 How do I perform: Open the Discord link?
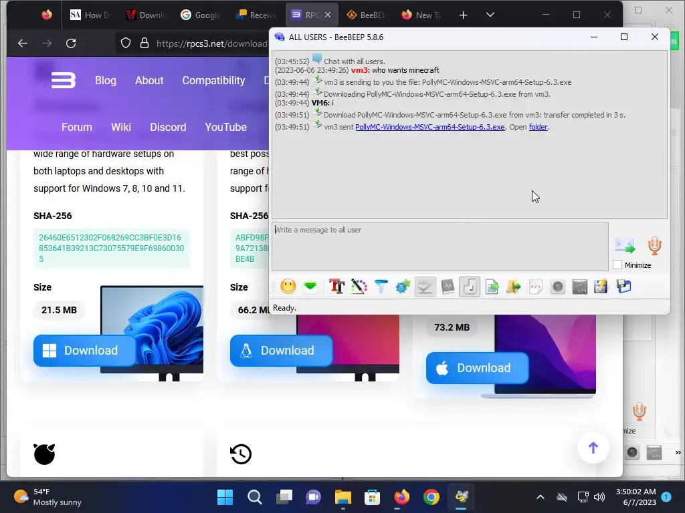pyautogui.click(x=168, y=127)
